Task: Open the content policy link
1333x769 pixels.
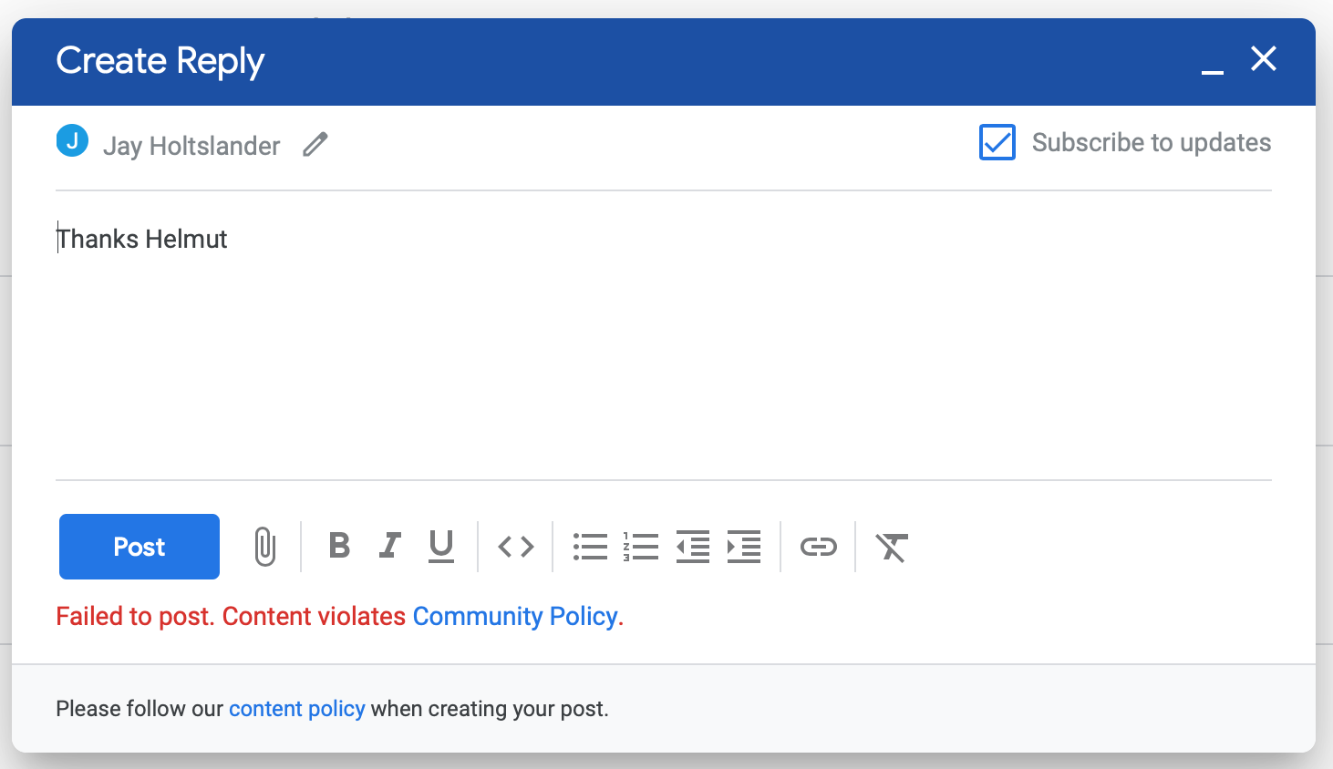Action: pos(297,709)
